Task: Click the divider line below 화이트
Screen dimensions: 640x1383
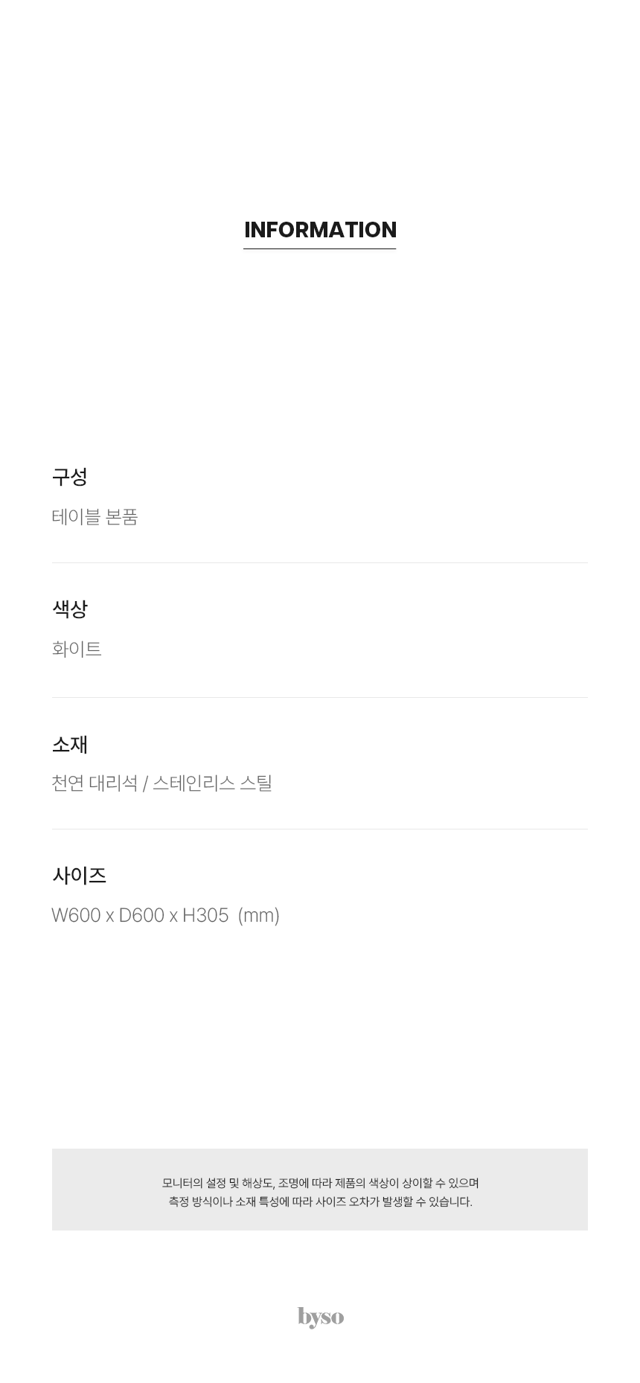Action: pyautogui.click(x=320, y=697)
